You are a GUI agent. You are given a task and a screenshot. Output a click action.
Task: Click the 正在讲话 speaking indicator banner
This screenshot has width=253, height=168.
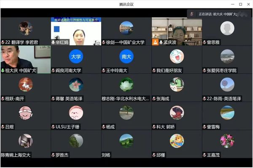point(219,14)
